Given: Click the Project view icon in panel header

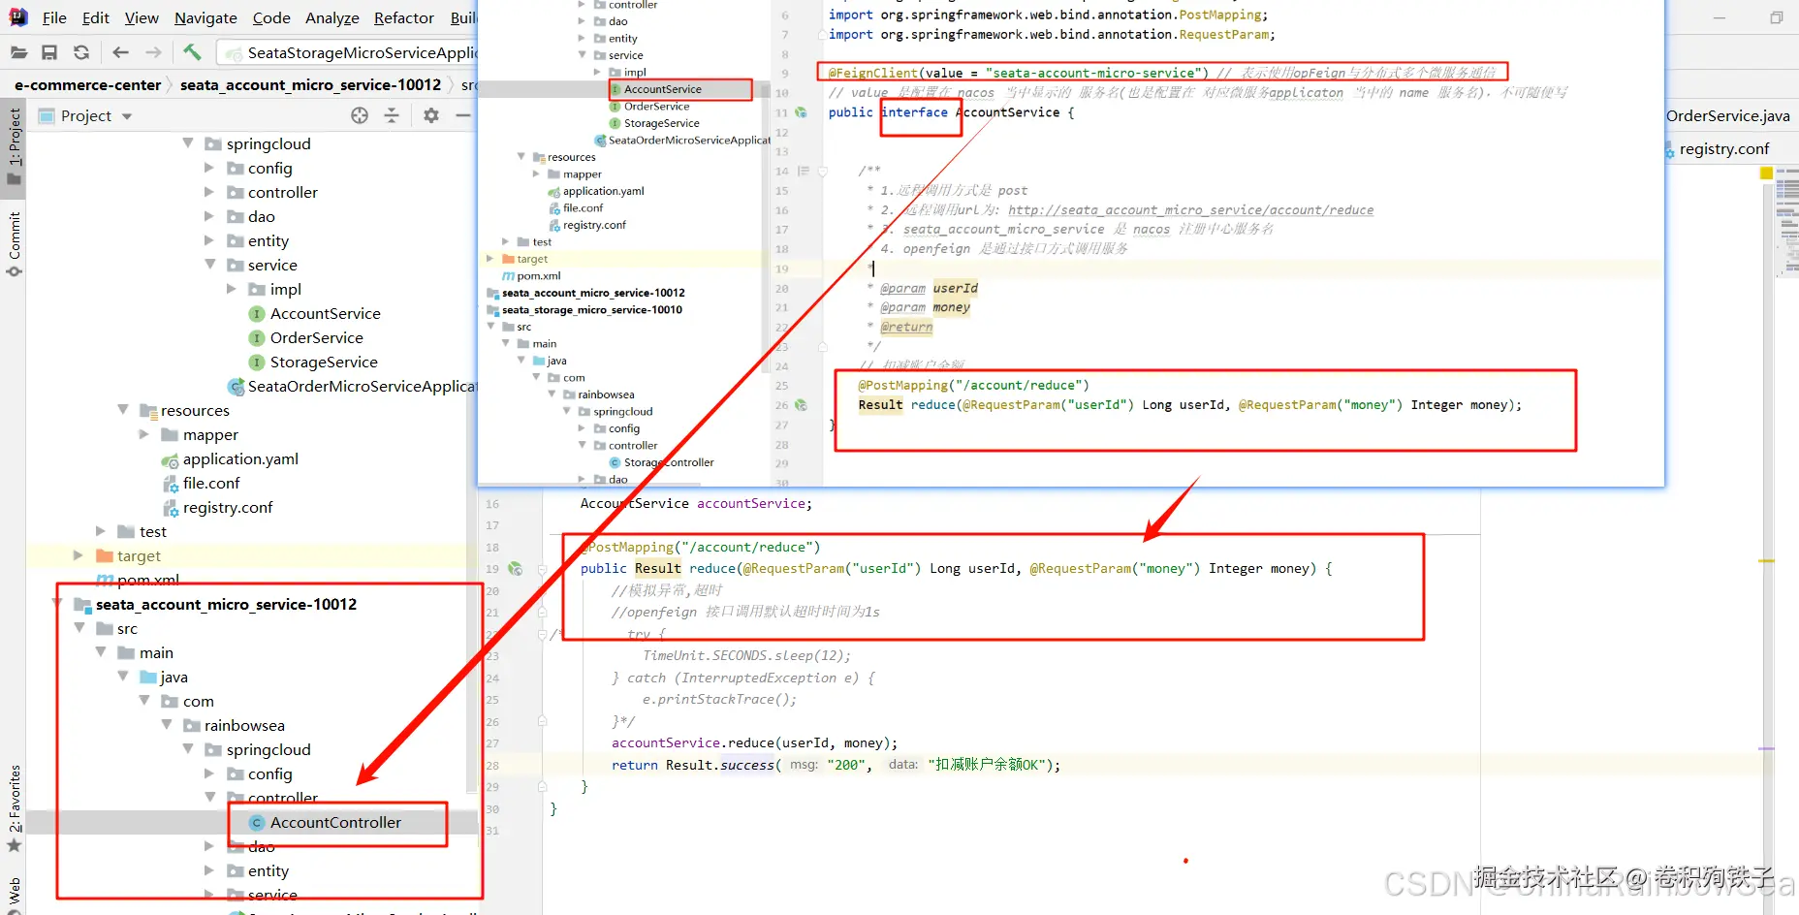Looking at the screenshot, I should coord(46,116).
